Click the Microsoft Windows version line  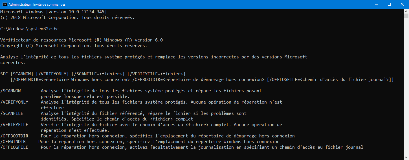coord(54,12)
